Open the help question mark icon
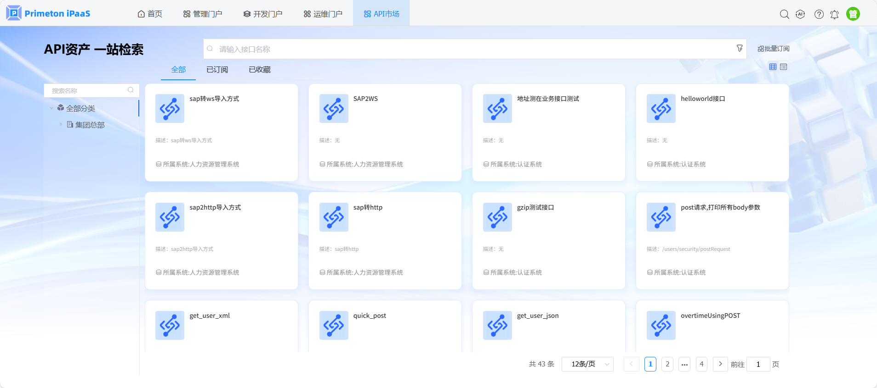Screen dimensions: 877x388 pos(819,14)
